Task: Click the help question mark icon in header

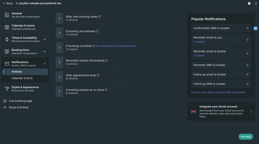Action: click(x=249, y=3)
